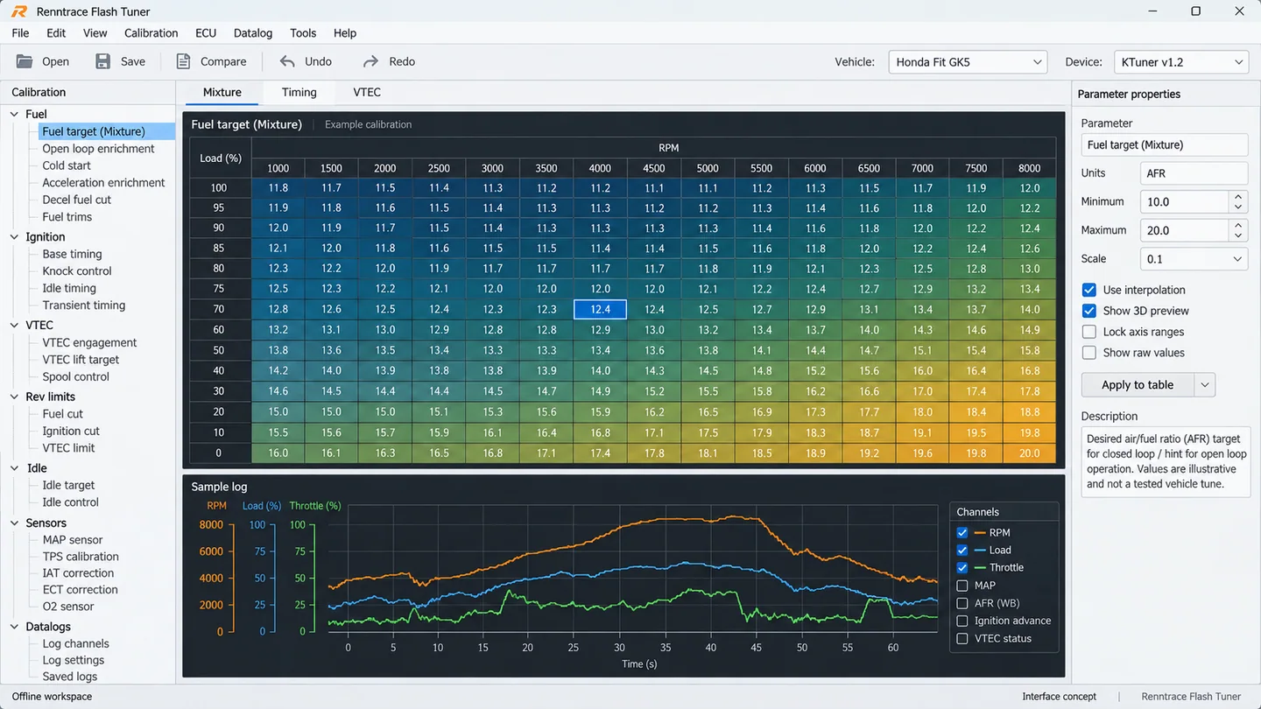This screenshot has height=709, width=1261.
Task: Enable the MAP channel checkbox
Action: point(962,586)
